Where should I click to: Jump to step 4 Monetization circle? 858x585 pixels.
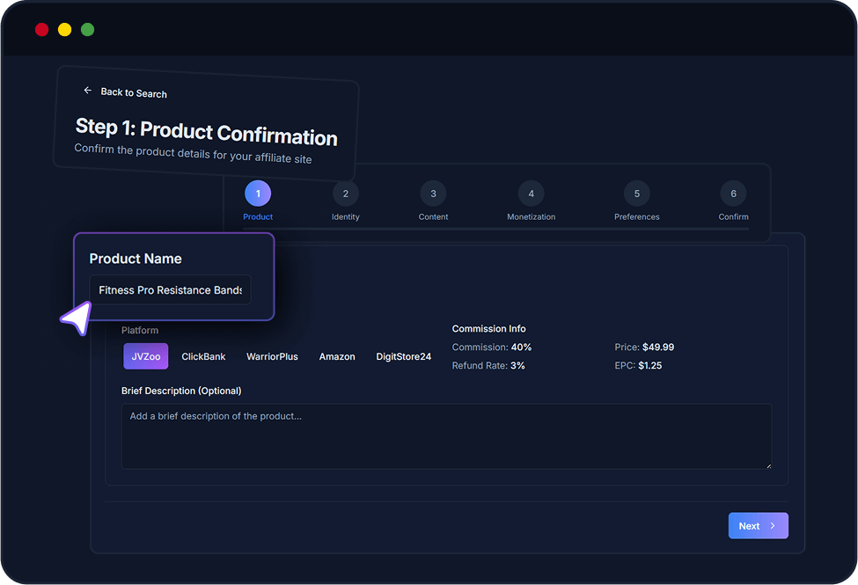pos(531,194)
